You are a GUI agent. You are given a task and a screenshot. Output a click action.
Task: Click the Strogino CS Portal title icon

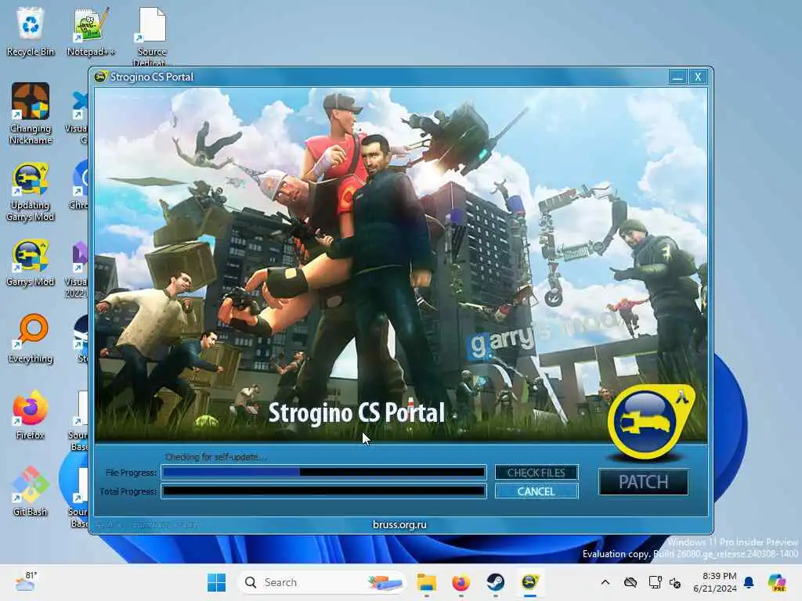pos(100,77)
